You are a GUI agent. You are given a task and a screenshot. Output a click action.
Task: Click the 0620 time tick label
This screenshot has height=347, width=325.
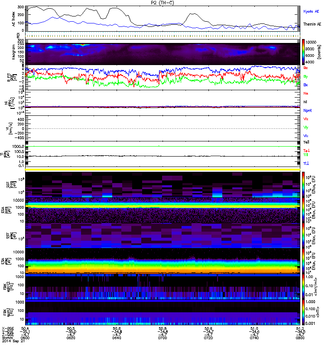point(71,338)
